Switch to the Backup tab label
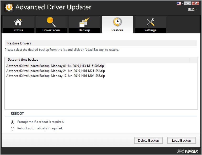The width and height of the screenshot is (202, 155). coord(84,30)
